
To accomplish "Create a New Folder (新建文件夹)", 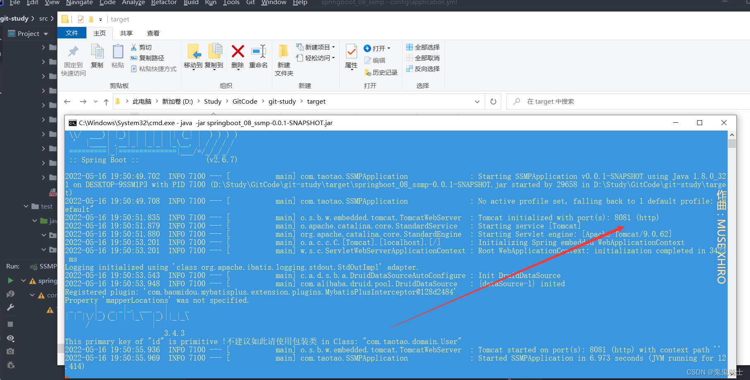I will click(x=284, y=60).
